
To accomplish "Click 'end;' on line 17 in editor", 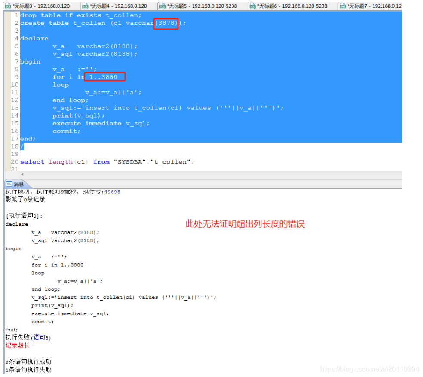I will [28, 139].
